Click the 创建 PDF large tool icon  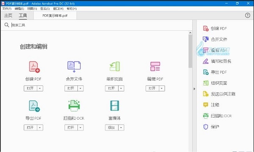click(34, 67)
